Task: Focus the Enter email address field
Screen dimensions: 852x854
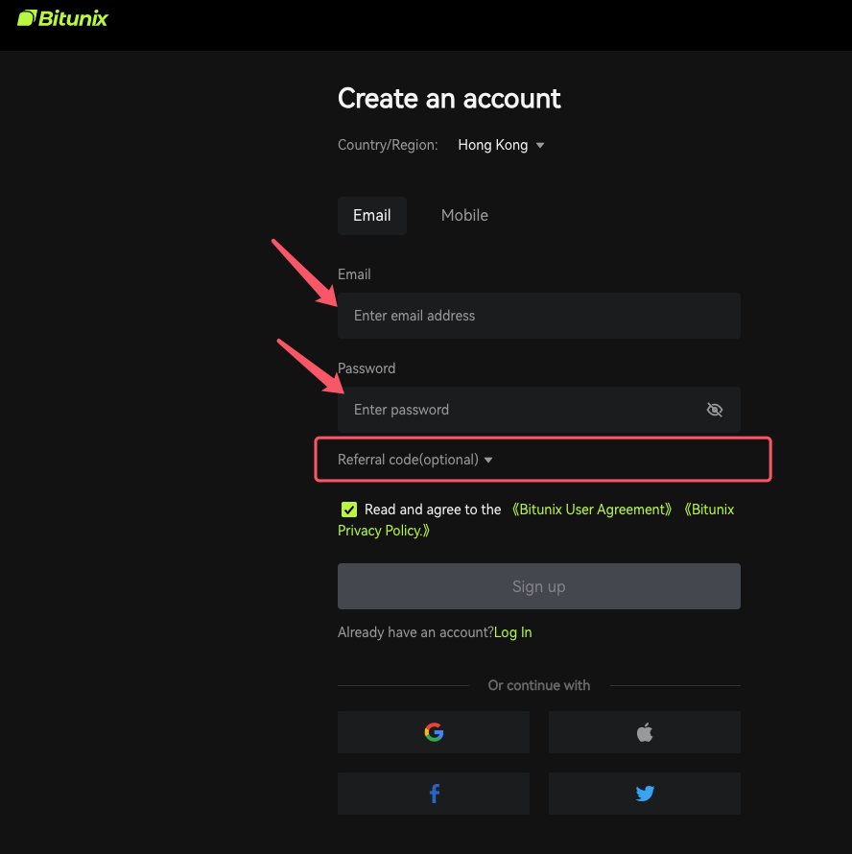Action: (539, 316)
